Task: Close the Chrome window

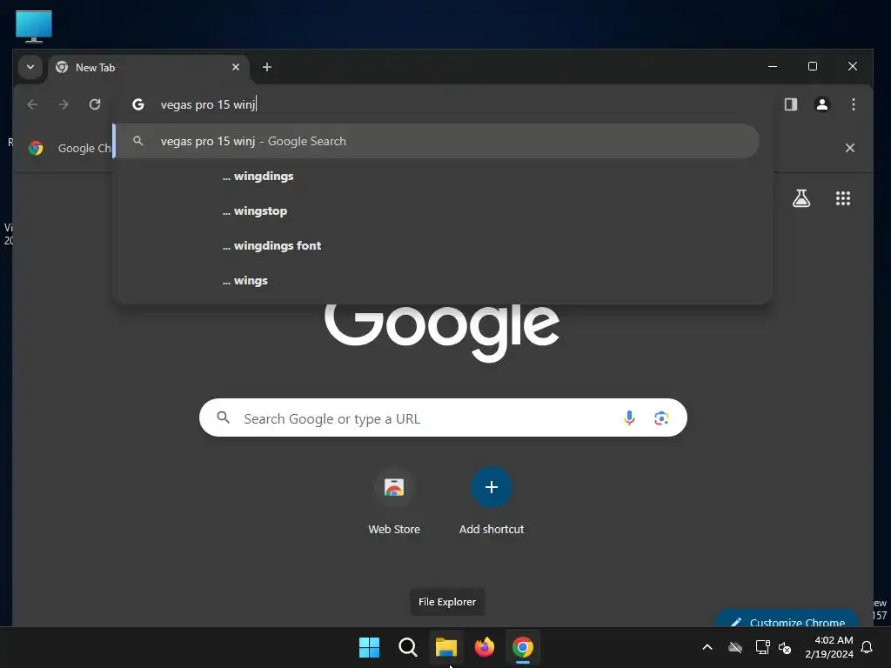Action: [x=853, y=66]
